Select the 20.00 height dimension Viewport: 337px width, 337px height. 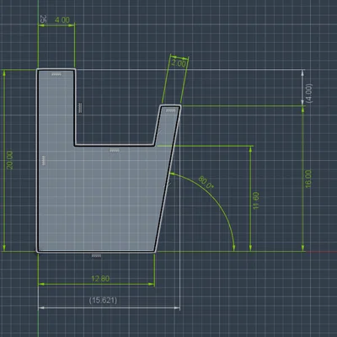click(9, 160)
